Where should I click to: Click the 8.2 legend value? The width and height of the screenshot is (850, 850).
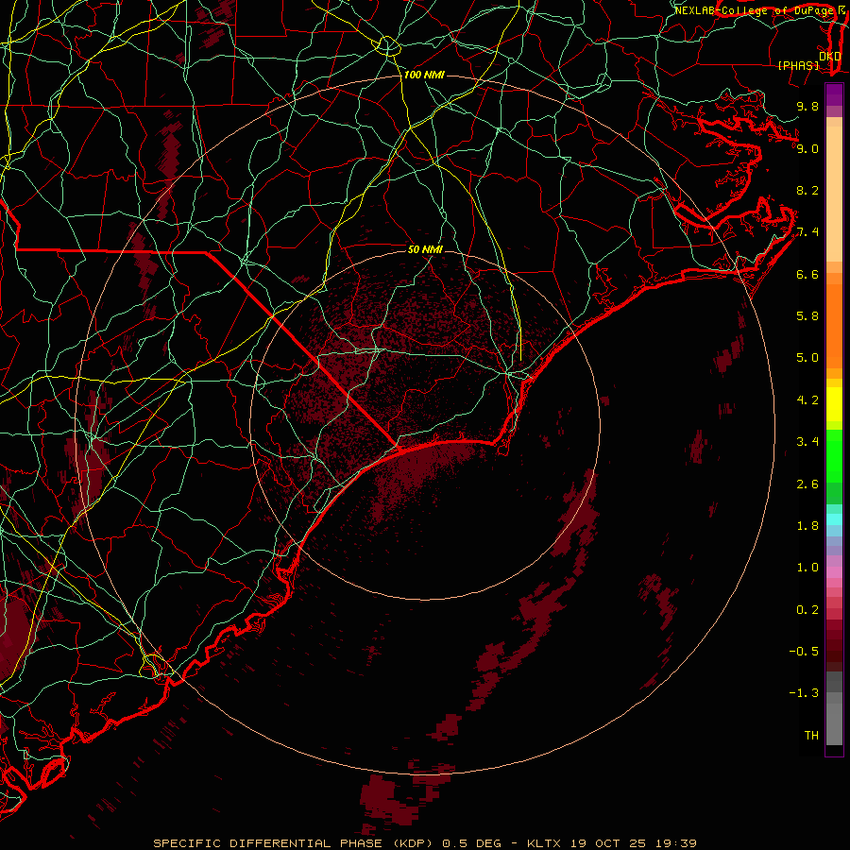click(x=807, y=190)
